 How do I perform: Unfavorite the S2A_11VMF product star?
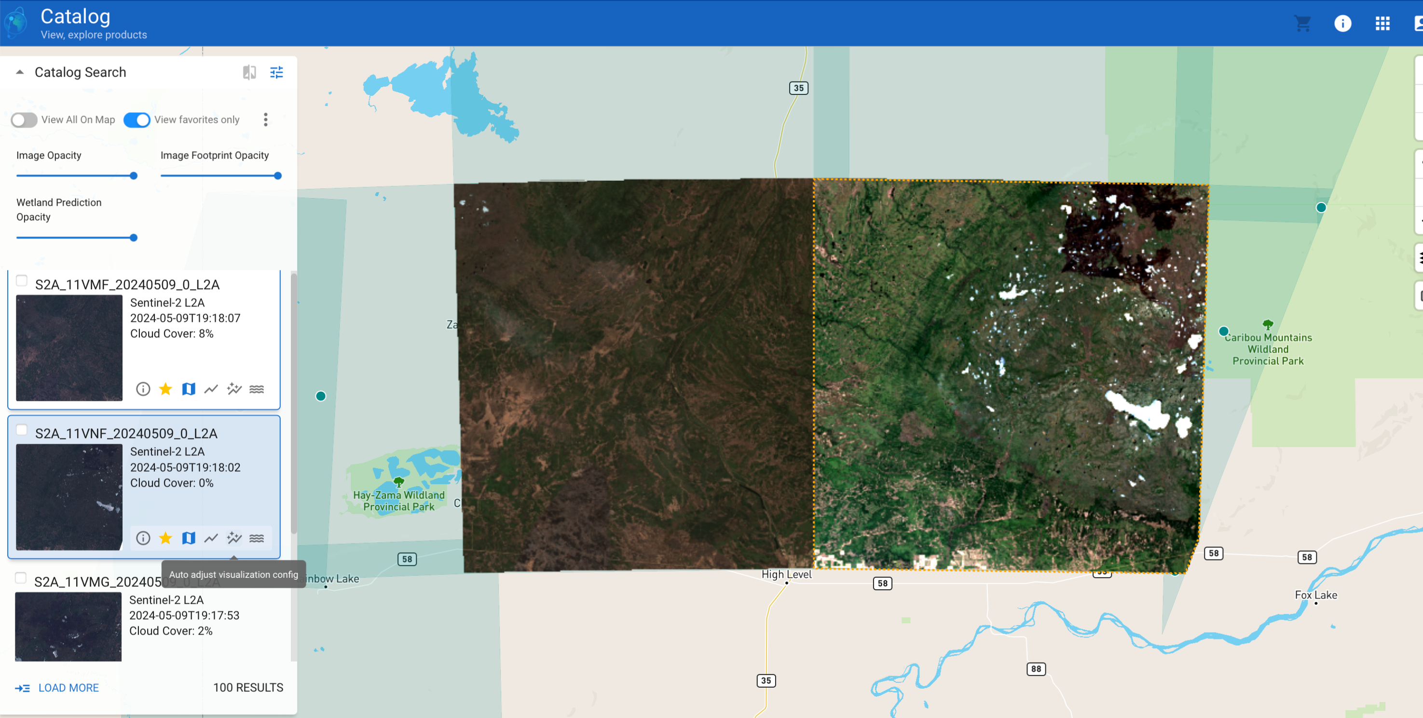click(x=165, y=389)
